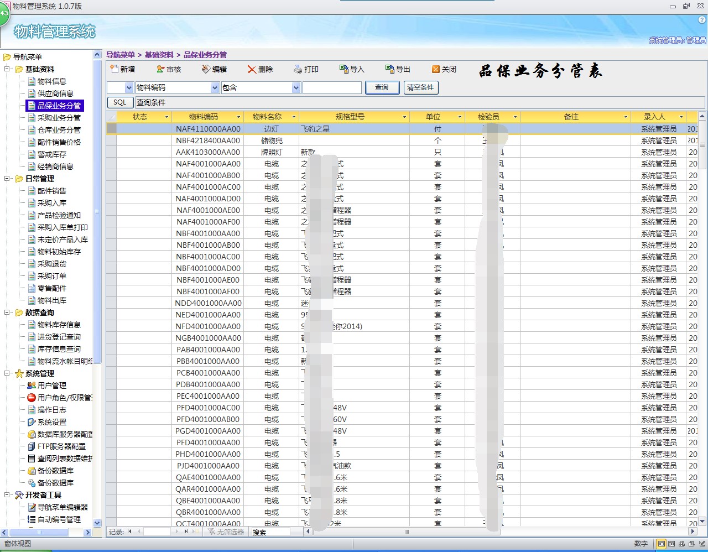Click the 清空条件 button

pos(420,87)
